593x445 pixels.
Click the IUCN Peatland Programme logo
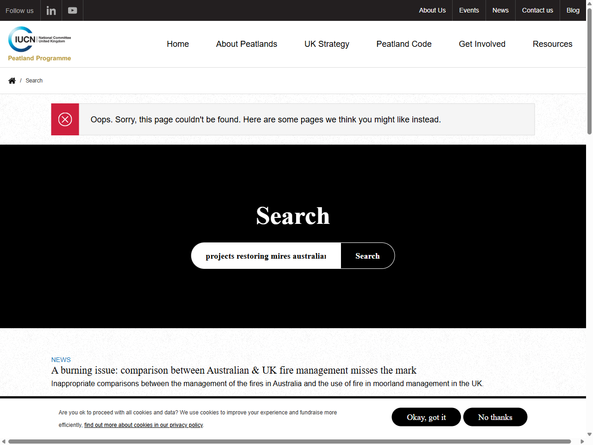click(39, 44)
